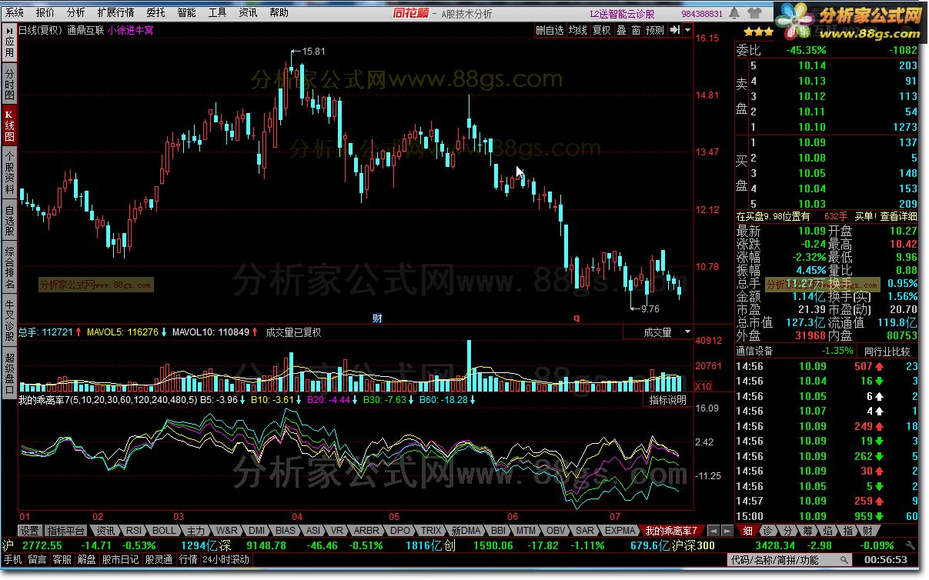Click the 删自选 button
Viewport: 929px width, 580px height.
(550, 30)
